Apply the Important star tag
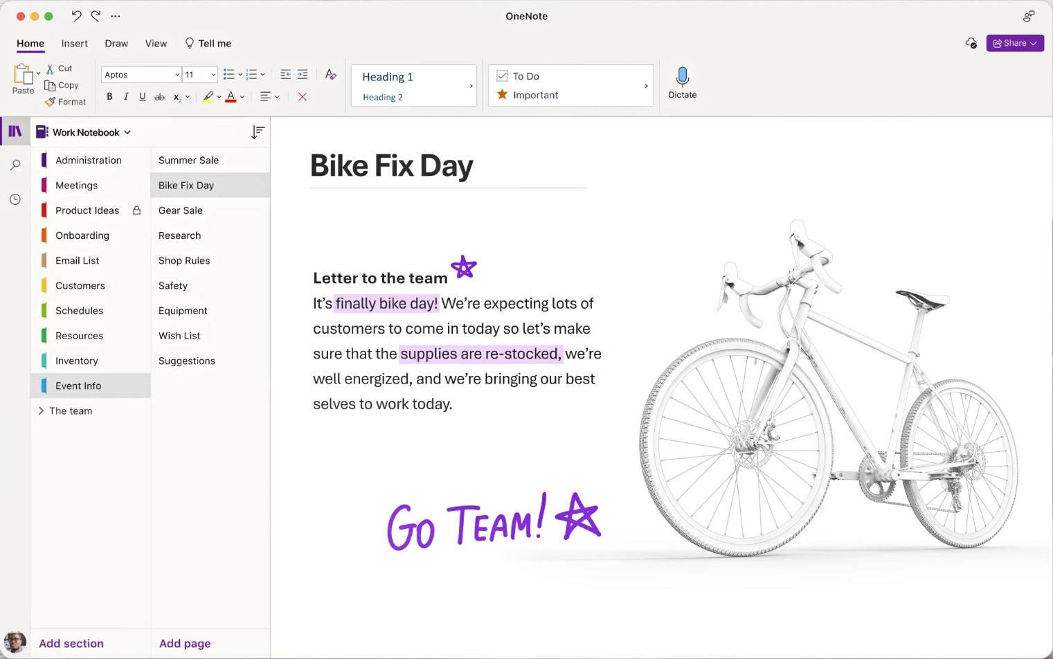This screenshot has height=659, width=1053. click(x=527, y=95)
